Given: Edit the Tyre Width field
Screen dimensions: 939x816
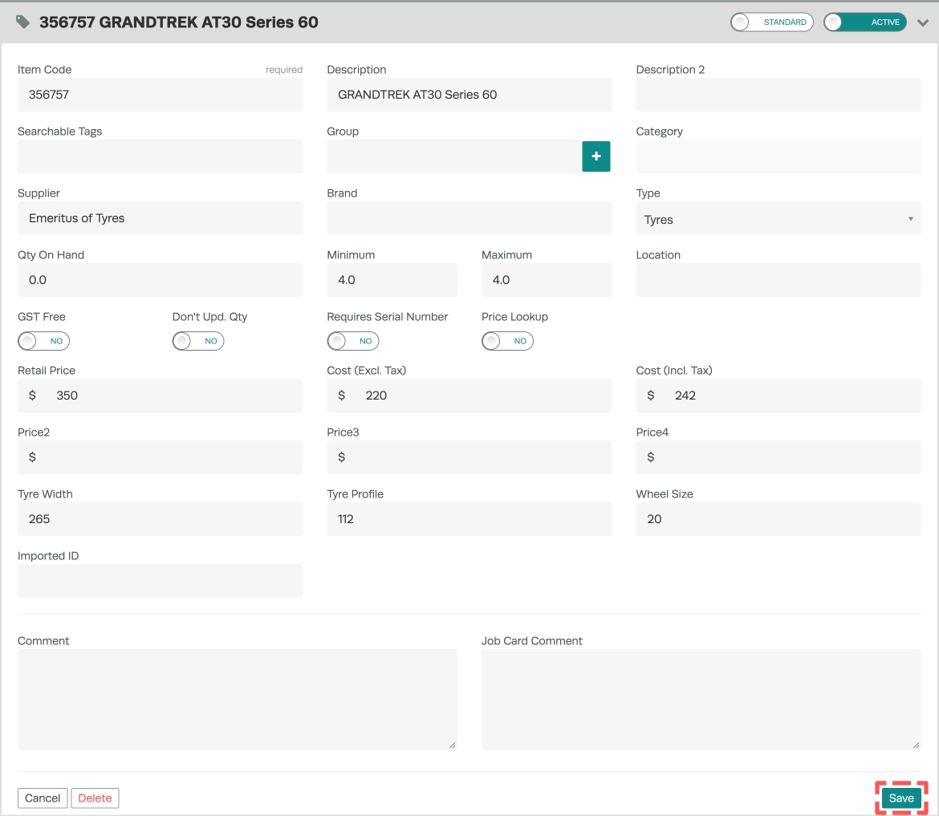Looking at the screenshot, I should [160, 519].
